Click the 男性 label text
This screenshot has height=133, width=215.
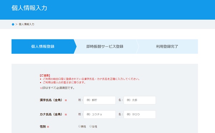[83, 127]
